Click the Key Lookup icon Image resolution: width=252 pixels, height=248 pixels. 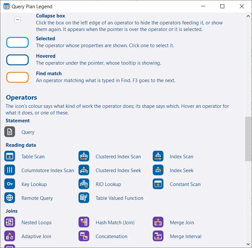pos(10,184)
